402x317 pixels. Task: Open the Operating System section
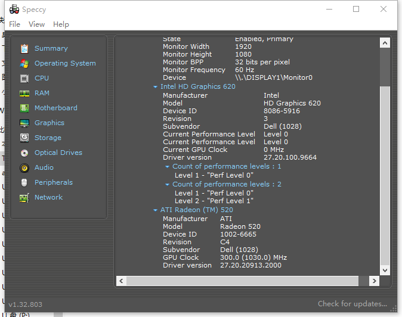(x=65, y=63)
